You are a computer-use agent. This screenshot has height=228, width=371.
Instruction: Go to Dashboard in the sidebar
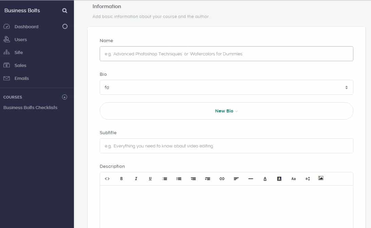[26, 27]
